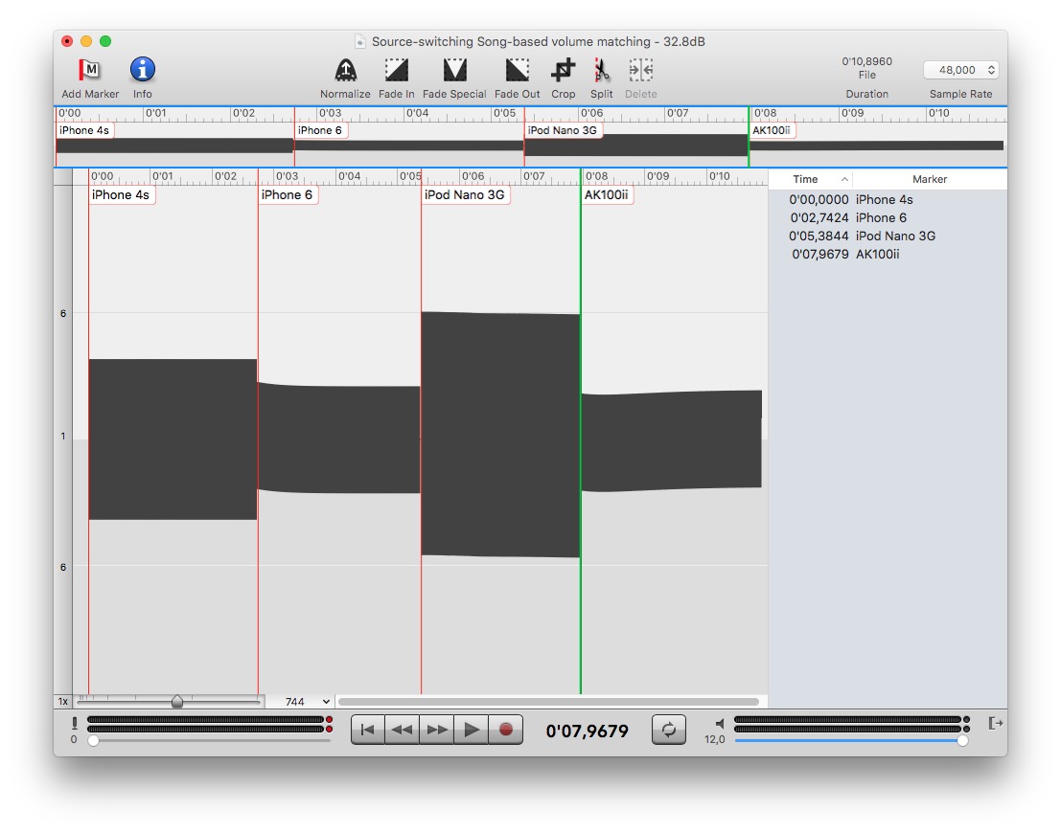Image resolution: width=1061 pixels, height=833 pixels.
Task: Click the document icon in title bar
Action: point(360,42)
